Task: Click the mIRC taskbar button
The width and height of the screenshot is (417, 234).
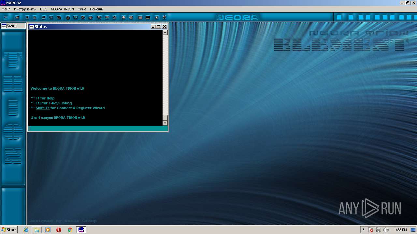Action: pos(81,230)
